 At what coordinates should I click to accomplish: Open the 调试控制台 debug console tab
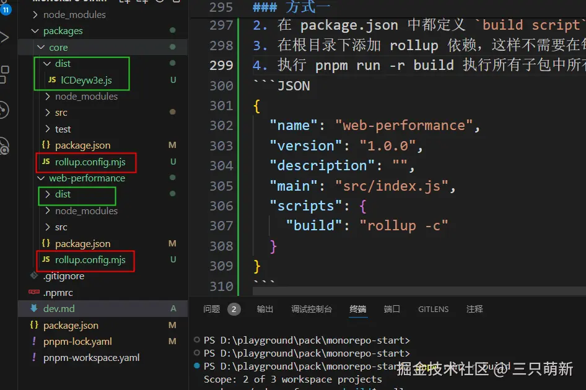312,309
